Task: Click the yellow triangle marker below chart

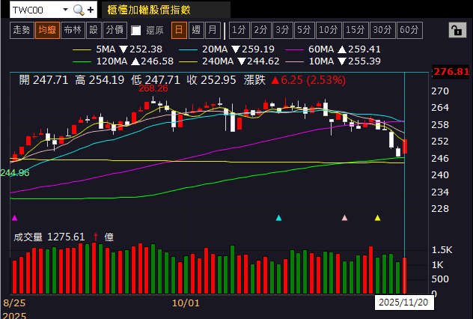Action: click(377, 218)
